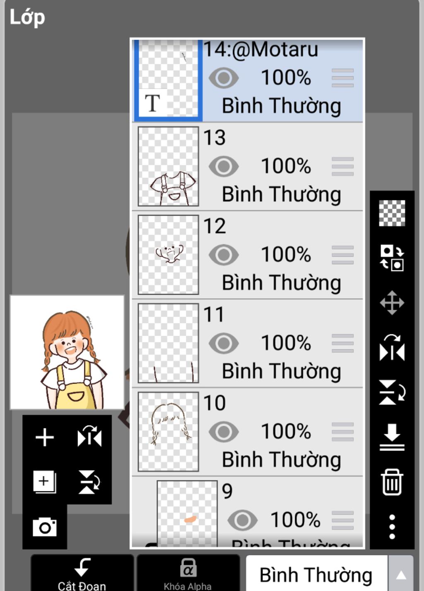Grab the reorder handle of layer 12
The image size is (424, 591).
coord(342,255)
